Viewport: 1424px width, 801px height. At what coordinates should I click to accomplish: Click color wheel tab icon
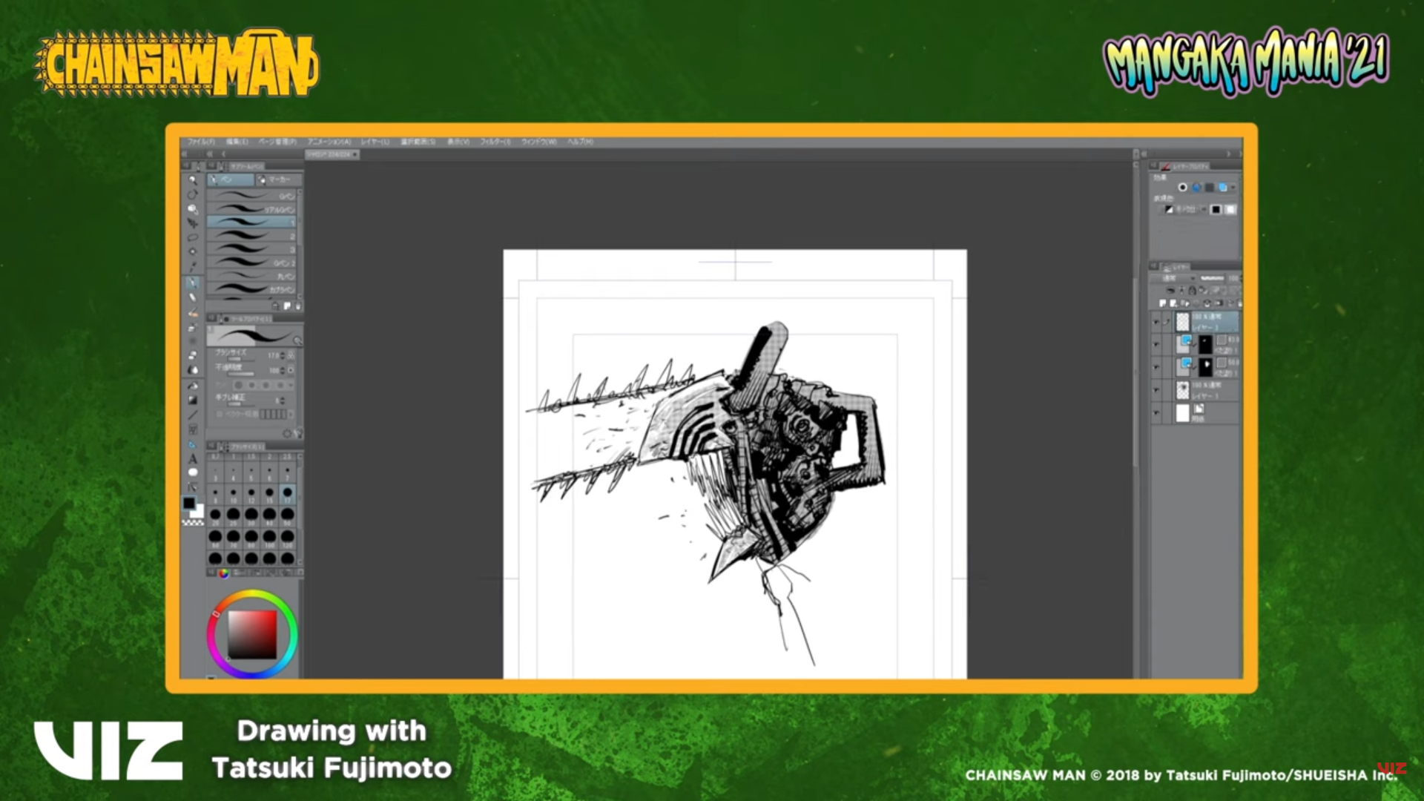223,573
